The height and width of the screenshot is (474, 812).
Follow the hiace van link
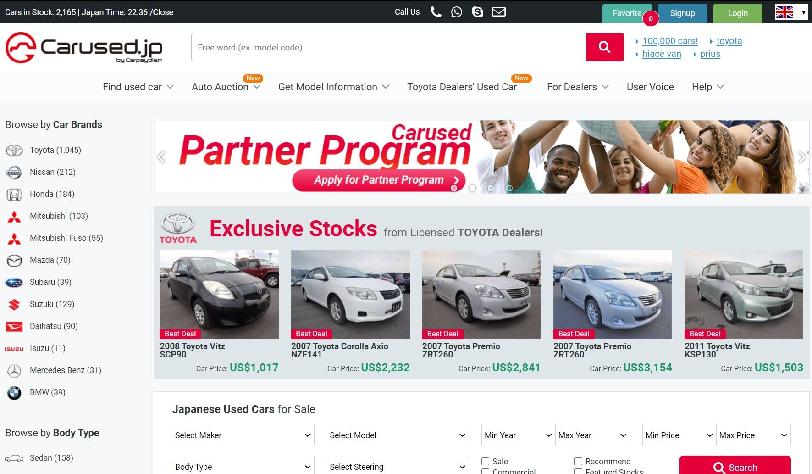[x=661, y=54]
